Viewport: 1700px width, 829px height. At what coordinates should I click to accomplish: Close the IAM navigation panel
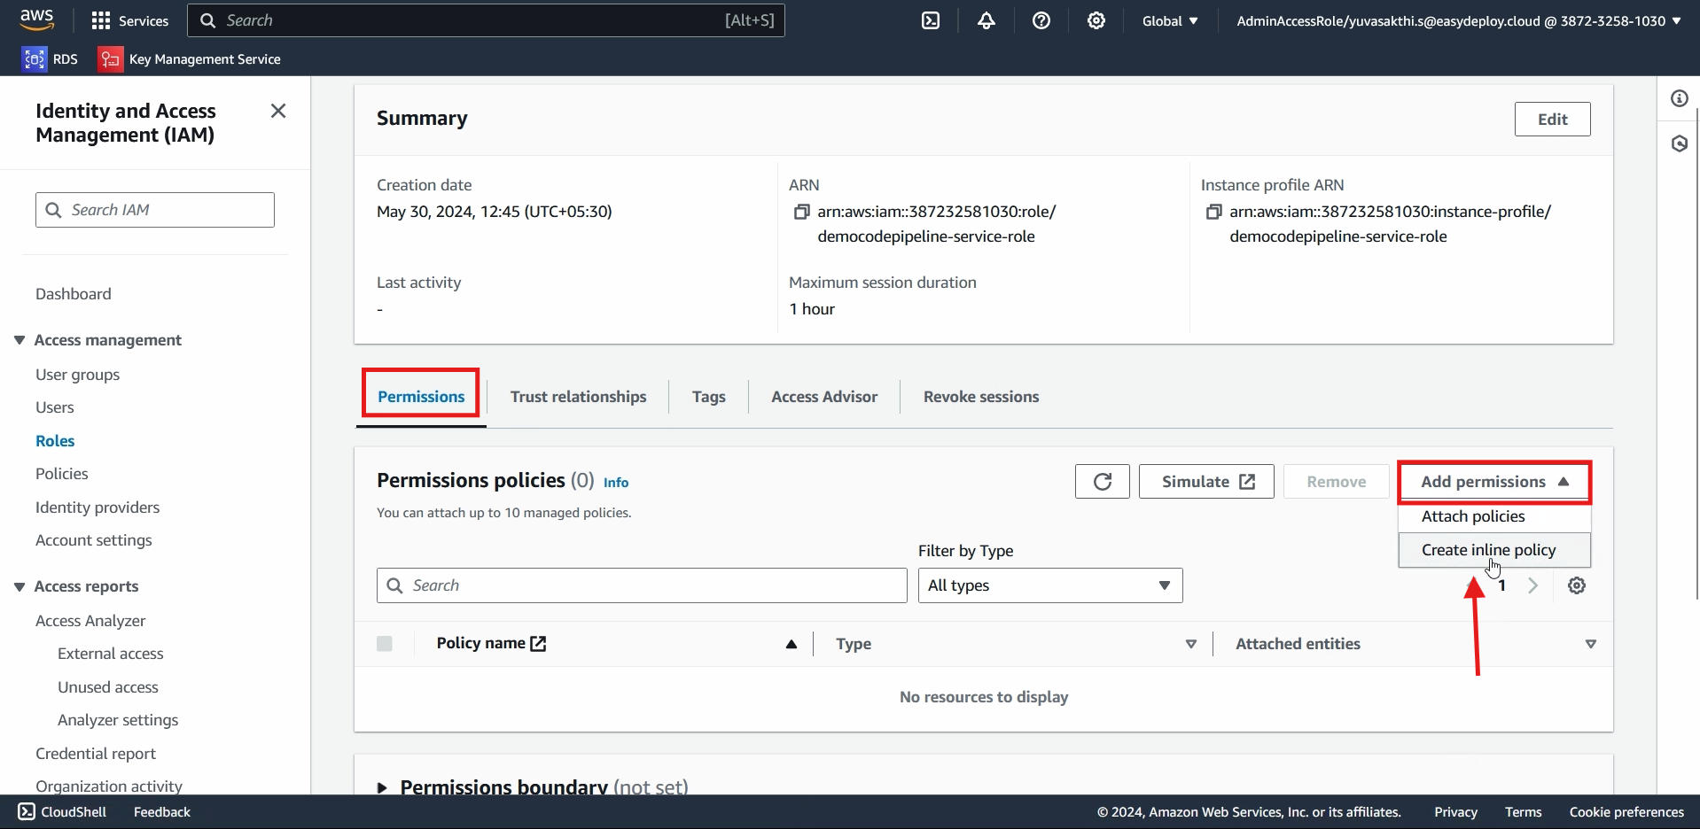[278, 111]
